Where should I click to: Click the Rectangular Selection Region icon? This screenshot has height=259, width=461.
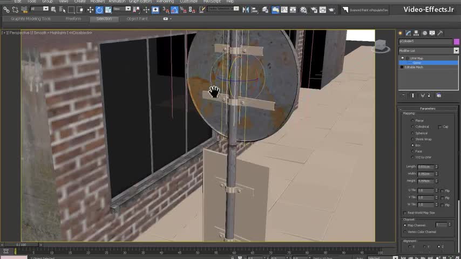point(71,10)
